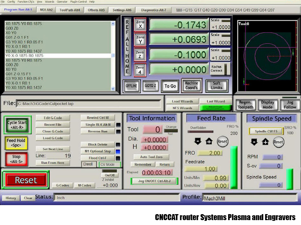
Task: Click the red Reset button
Action: (25, 180)
